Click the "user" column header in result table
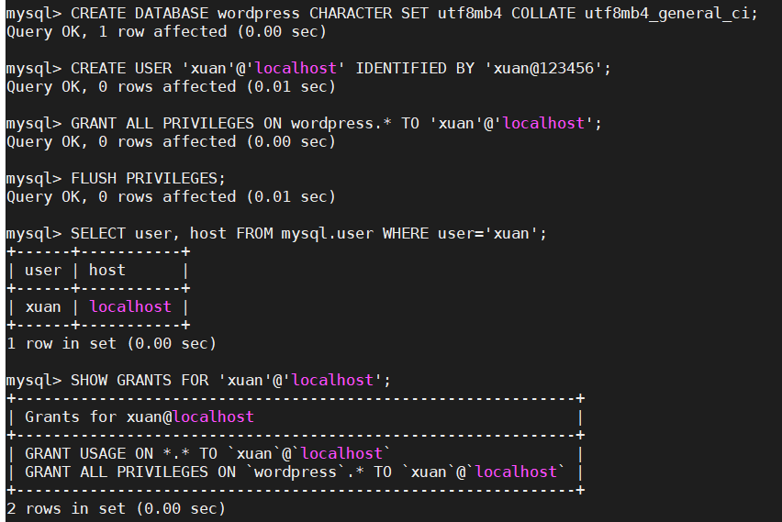 43,270
